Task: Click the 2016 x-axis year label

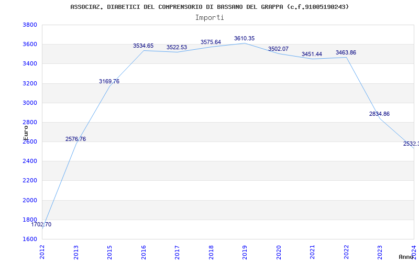Action: (x=144, y=252)
